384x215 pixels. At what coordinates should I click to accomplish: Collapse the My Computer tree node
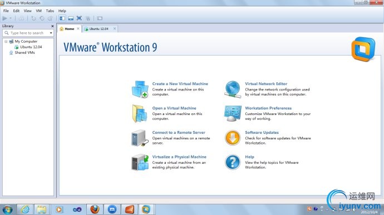6,41
